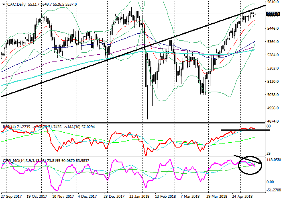
Task: Click the current price tag 5537.0
Action: [273, 14]
